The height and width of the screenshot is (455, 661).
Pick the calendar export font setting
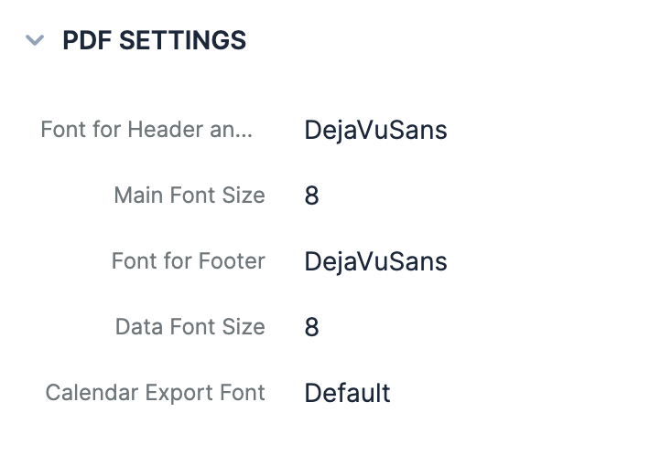pos(347,393)
